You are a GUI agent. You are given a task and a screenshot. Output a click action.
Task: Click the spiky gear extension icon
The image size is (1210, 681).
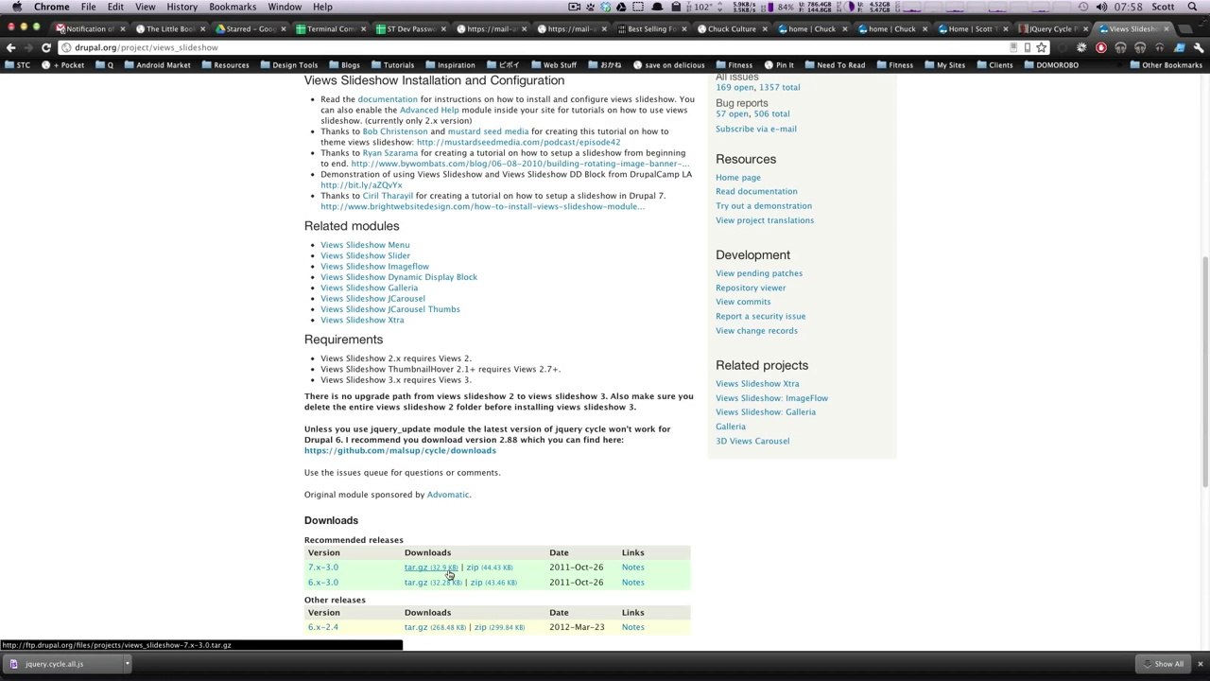coord(1081,47)
